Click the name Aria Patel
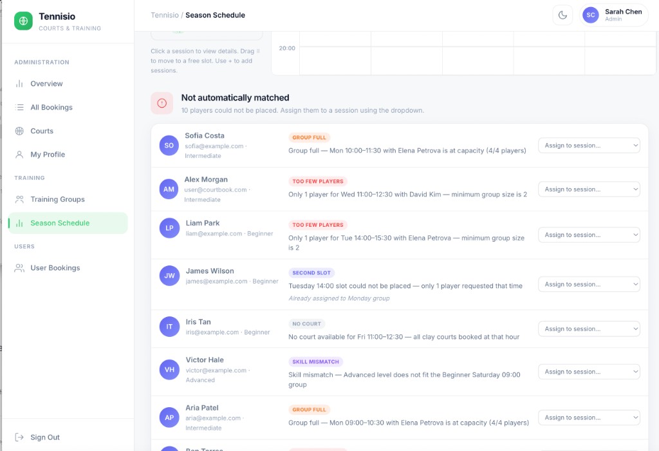Viewport: 659px width, 451px height. click(202, 408)
